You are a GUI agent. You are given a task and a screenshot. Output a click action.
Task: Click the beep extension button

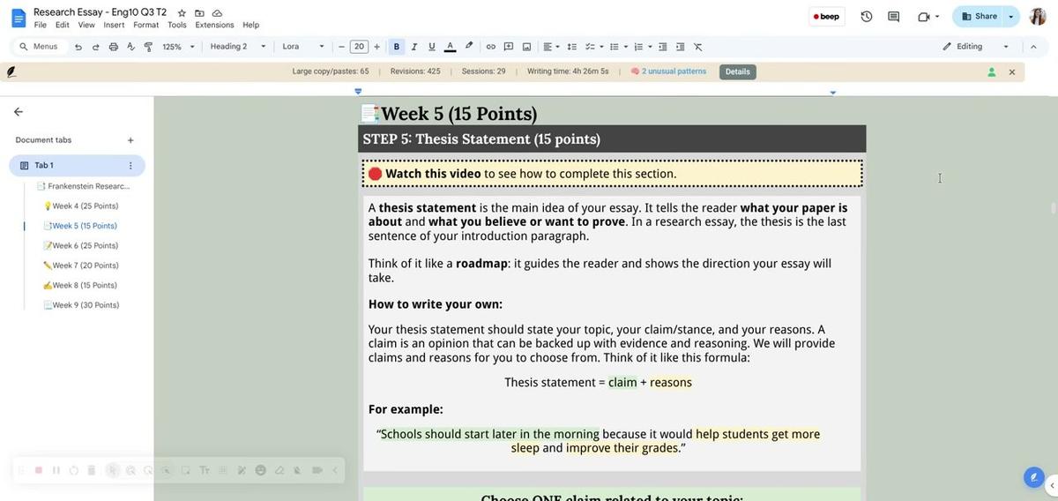point(826,17)
